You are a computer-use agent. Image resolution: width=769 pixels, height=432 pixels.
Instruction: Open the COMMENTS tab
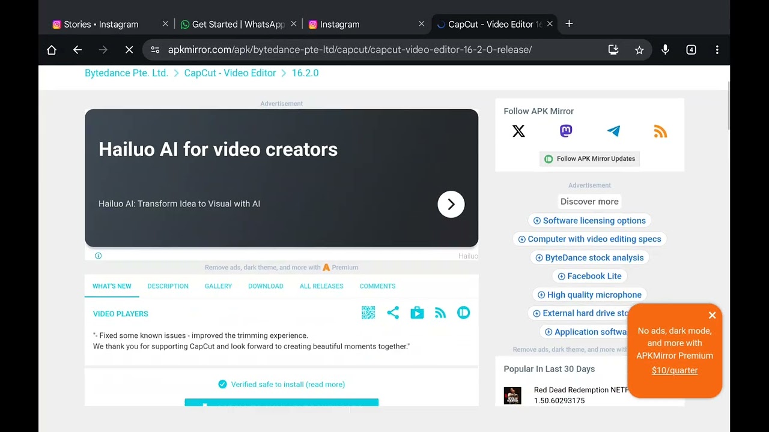377,286
